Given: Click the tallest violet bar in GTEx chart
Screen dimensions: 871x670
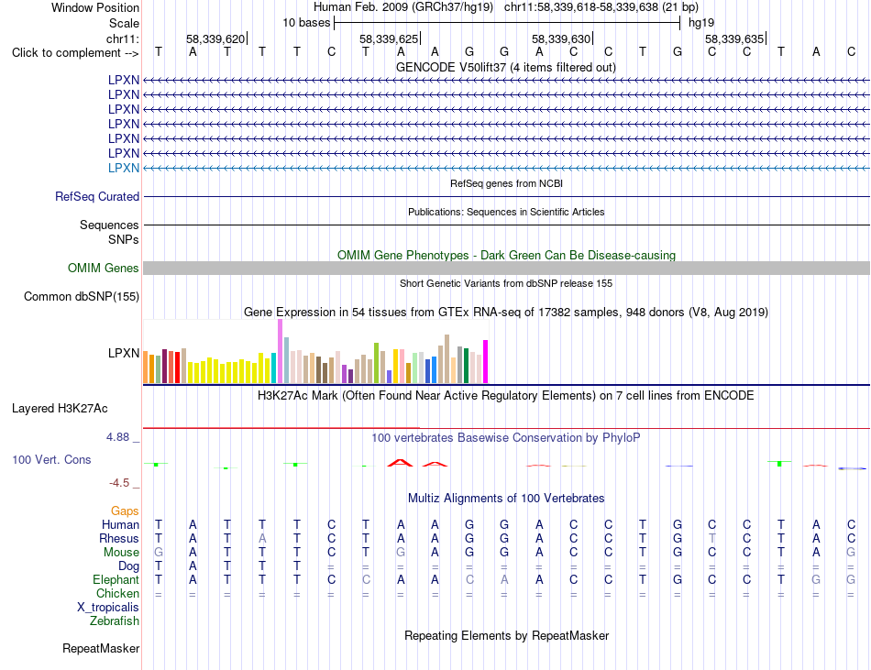Looking at the screenshot, I should [280, 351].
